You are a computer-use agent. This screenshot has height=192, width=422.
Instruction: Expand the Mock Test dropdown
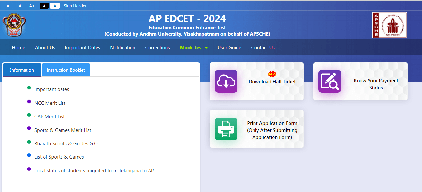pos(194,48)
